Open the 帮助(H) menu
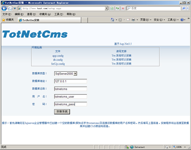 click(x=71, y=14)
